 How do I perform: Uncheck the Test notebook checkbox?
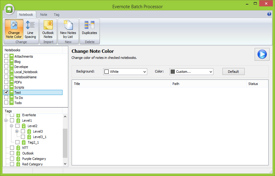tap(6, 92)
